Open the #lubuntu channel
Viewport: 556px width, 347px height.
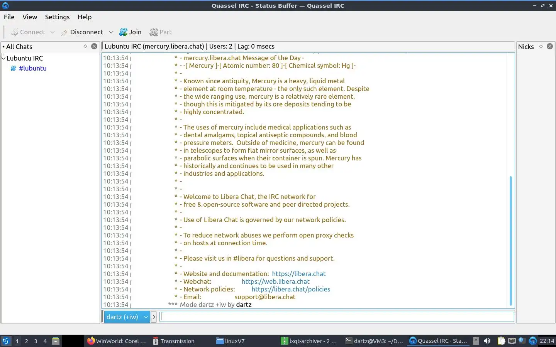(33, 68)
